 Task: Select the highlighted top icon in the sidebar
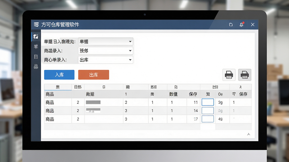36,36
